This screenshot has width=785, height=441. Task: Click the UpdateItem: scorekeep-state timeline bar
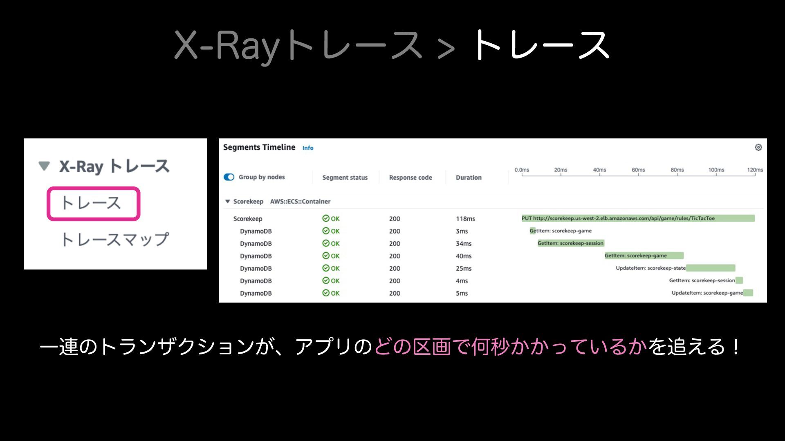(711, 268)
